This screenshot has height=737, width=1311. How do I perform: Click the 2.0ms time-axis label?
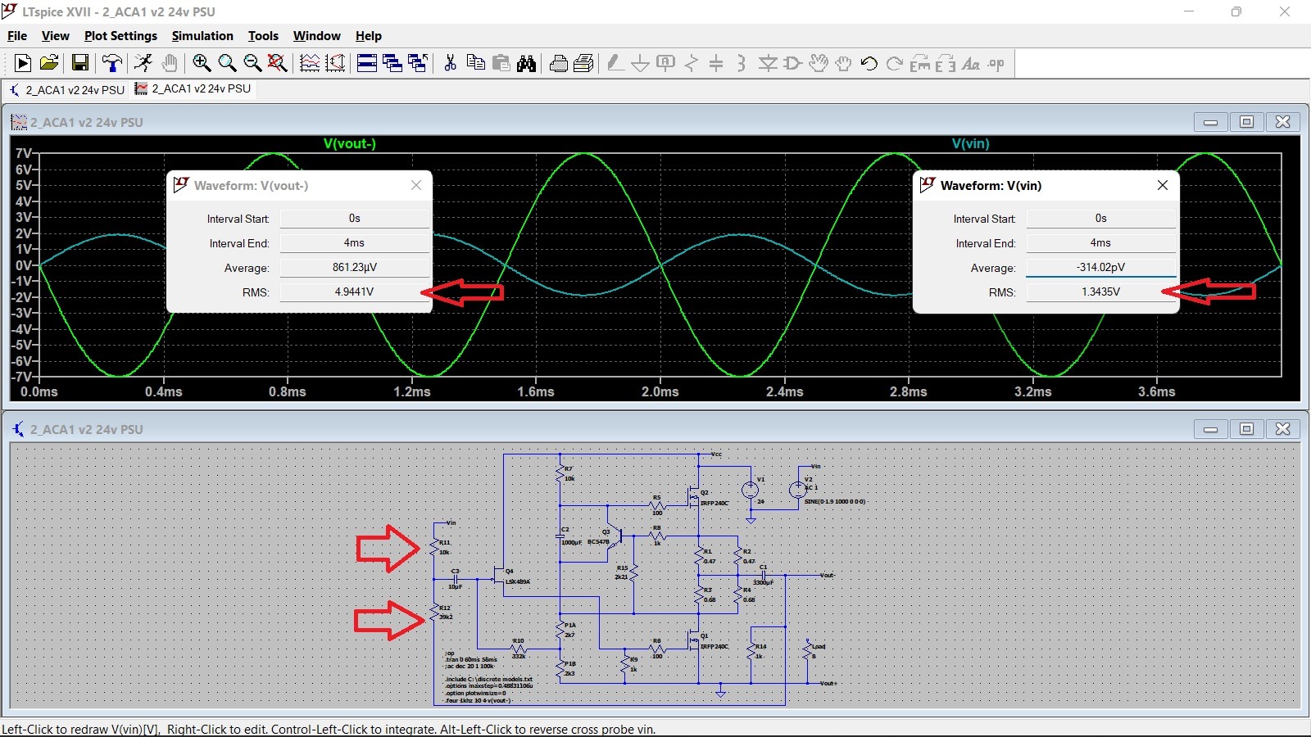(660, 392)
